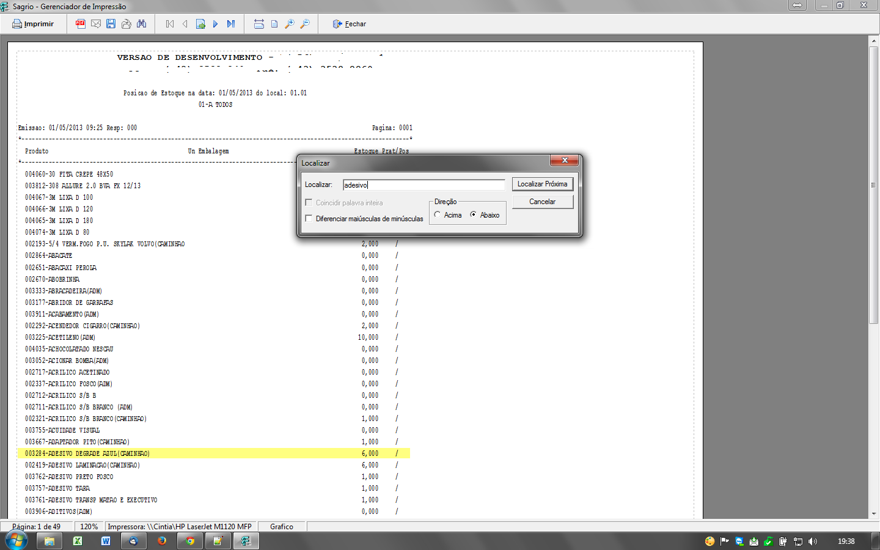Click Fechar to close the preview

click(x=350, y=24)
